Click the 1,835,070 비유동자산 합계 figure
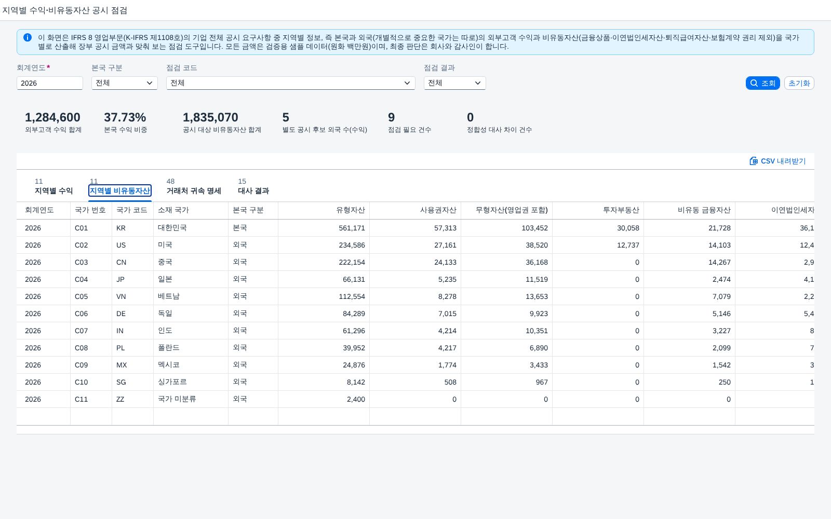This screenshot has height=519, width=831. click(x=210, y=117)
